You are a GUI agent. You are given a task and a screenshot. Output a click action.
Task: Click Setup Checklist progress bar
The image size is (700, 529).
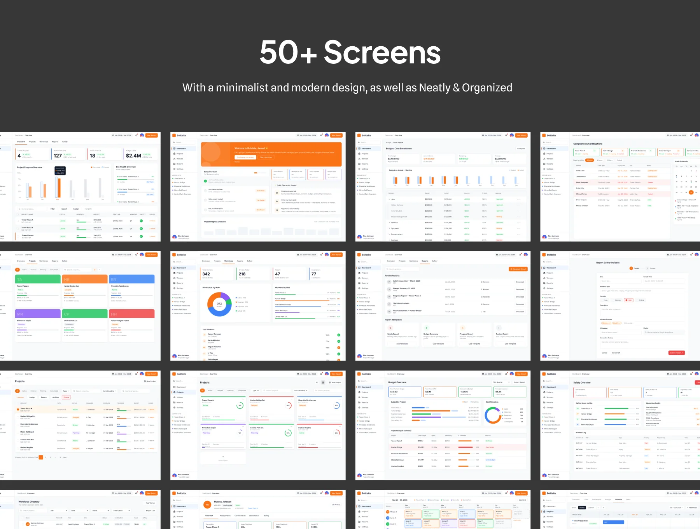click(259, 173)
